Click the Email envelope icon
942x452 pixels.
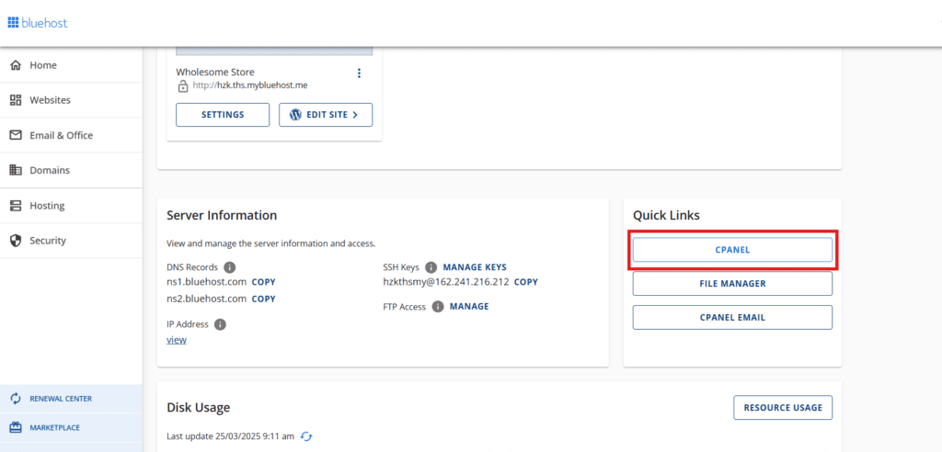tap(17, 135)
